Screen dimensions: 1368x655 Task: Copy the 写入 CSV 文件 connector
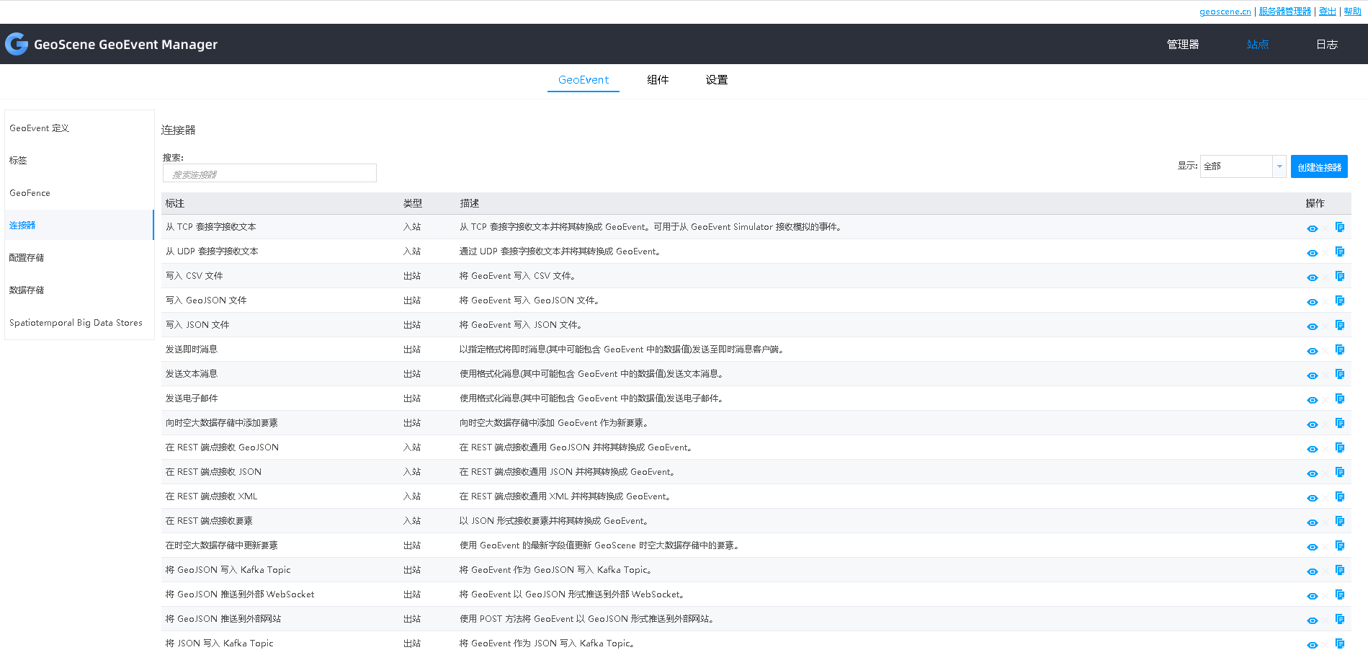pos(1341,276)
